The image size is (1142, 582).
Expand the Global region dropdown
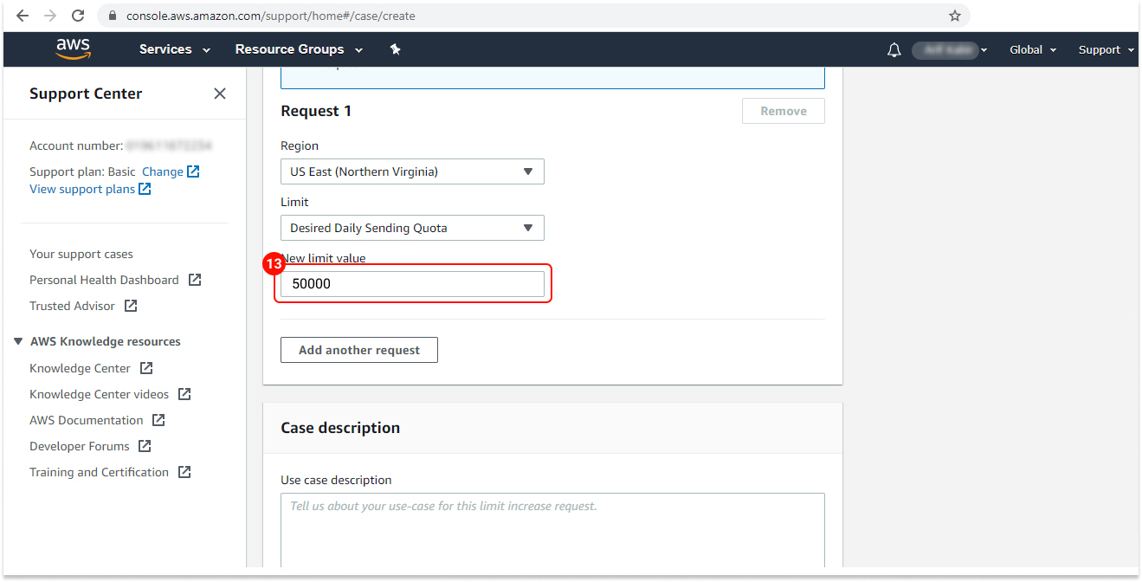point(1032,50)
